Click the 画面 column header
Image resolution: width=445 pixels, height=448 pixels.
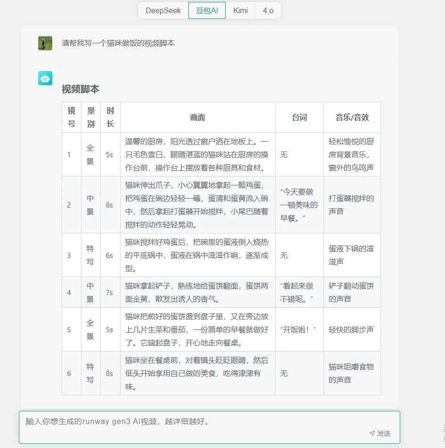197,117
